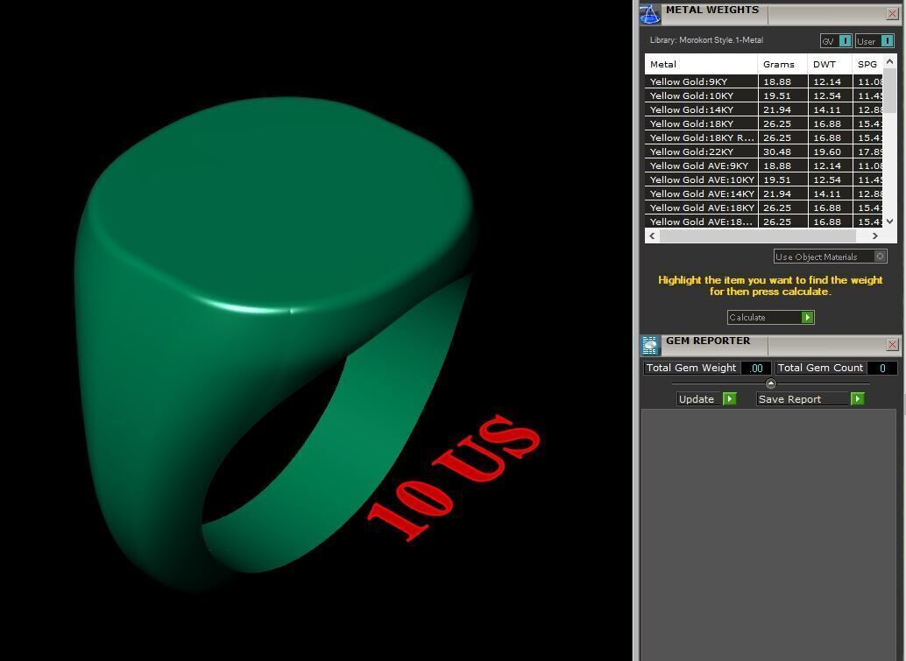The height and width of the screenshot is (661, 906).
Task: Click the Metal column header
Action: [701, 64]
